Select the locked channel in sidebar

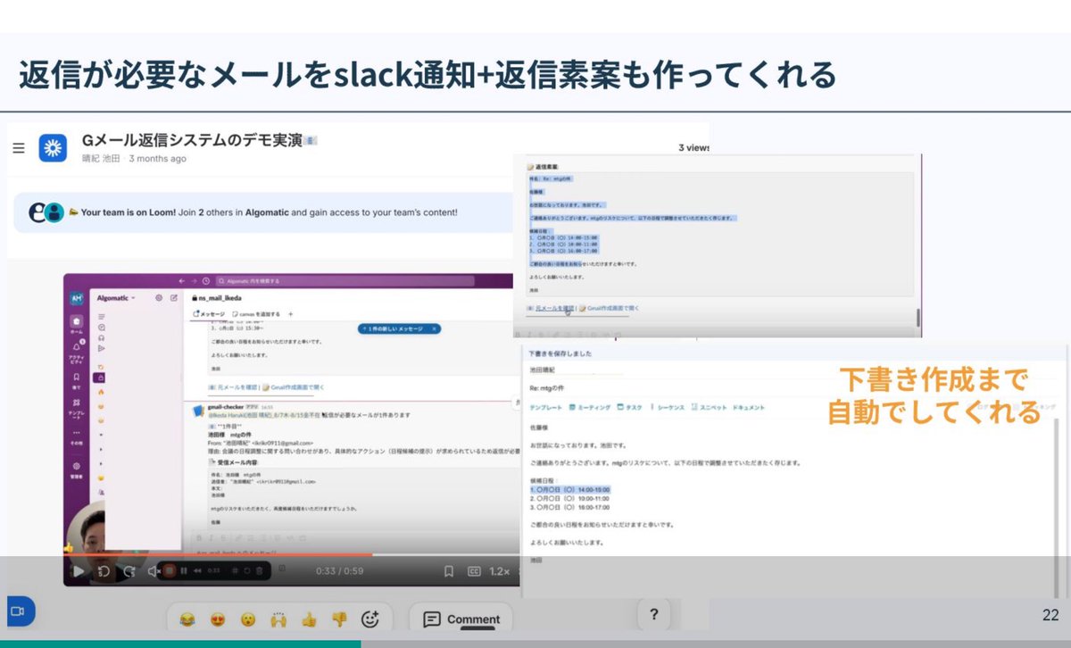101,378
